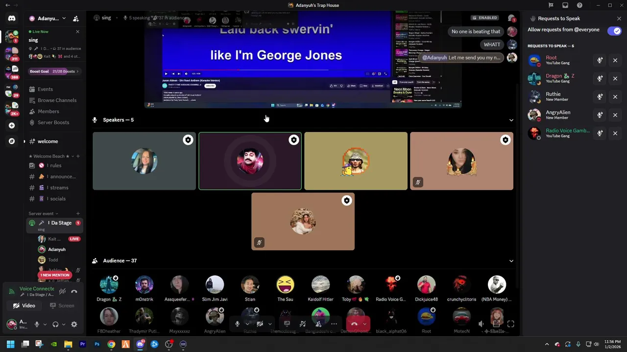Open the Discover servers compass icon
The height and width of the screenshot is (352, 627).
(x=12, y=141)
